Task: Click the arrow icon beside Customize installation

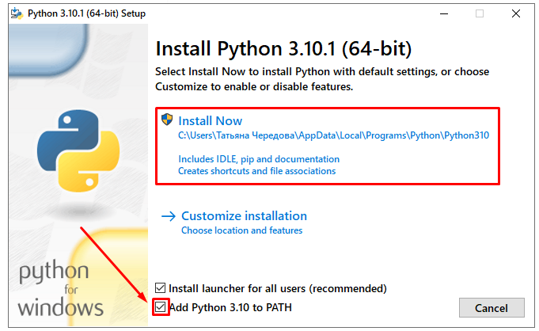Action: coord(169,215)
